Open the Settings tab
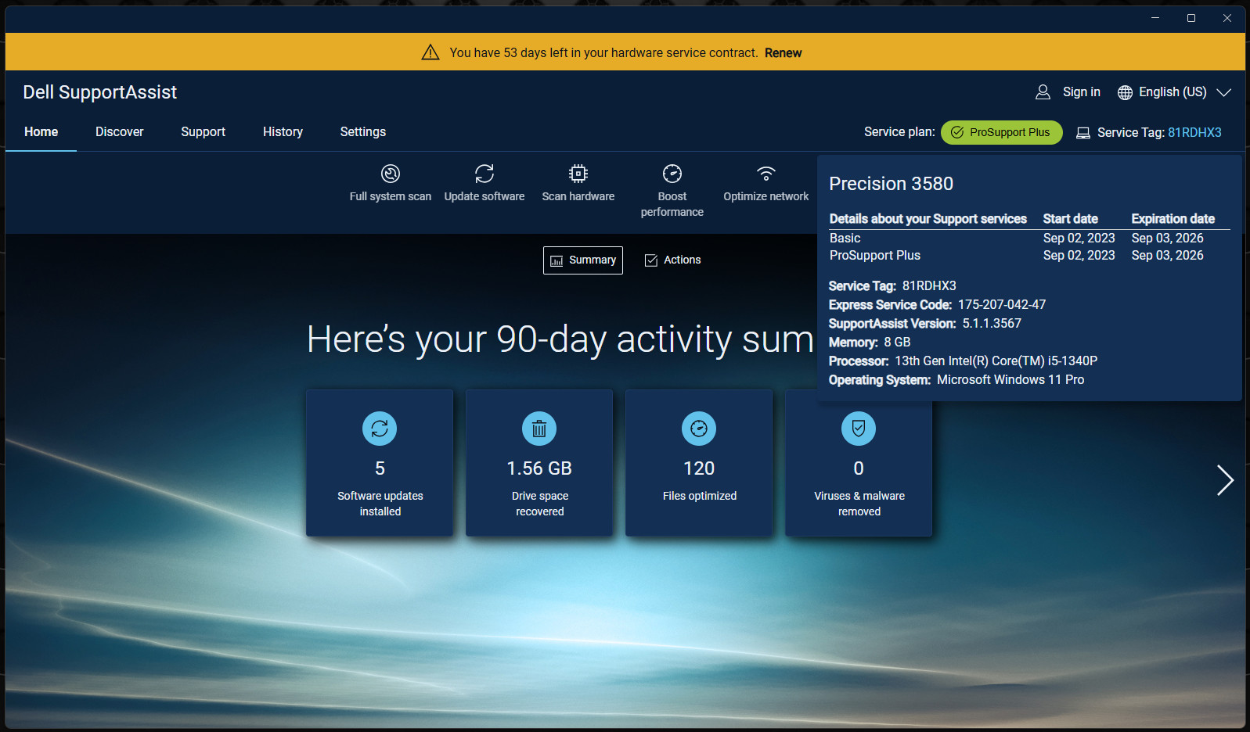The height and width of the screenshot is (732, 1250). pos(363,132)
